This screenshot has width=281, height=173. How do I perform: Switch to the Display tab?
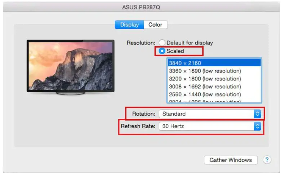tap(129, 25)
